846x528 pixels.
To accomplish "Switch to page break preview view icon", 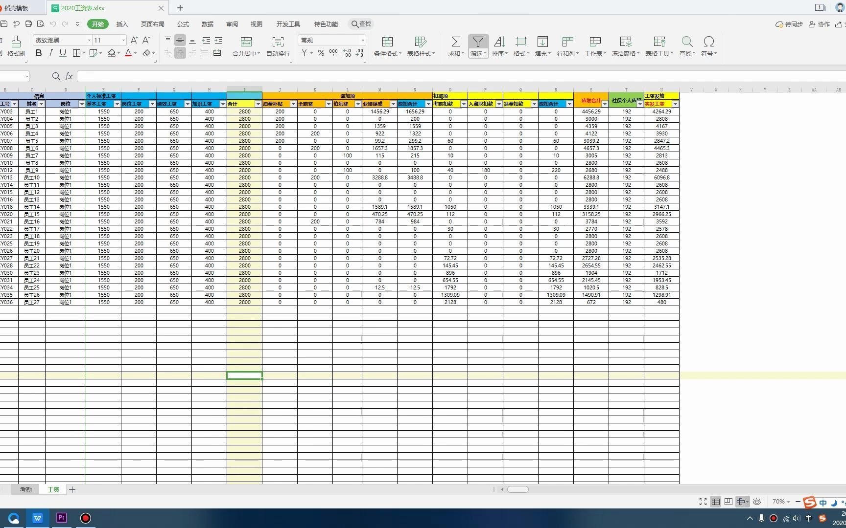I will (x=728, y=502).
